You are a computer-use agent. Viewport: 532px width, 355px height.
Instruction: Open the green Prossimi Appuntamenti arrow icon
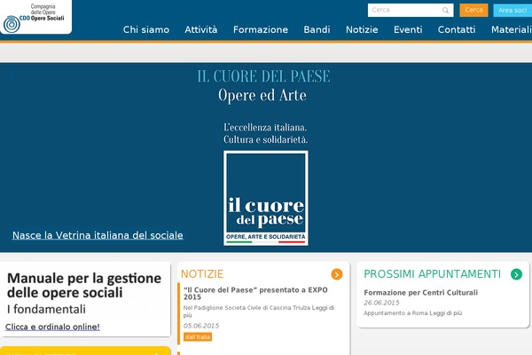click(x=516, y=274)
